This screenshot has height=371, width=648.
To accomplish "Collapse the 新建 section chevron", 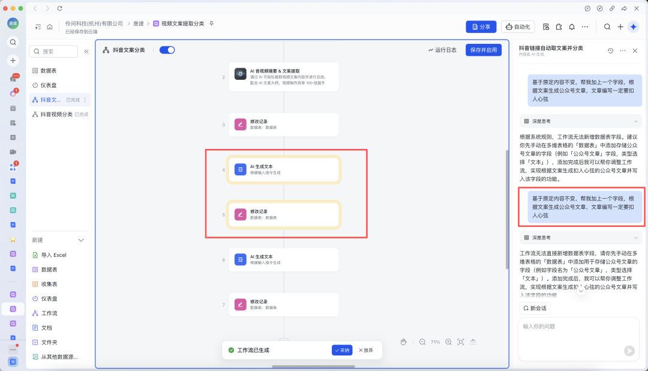I will [82, 240].
